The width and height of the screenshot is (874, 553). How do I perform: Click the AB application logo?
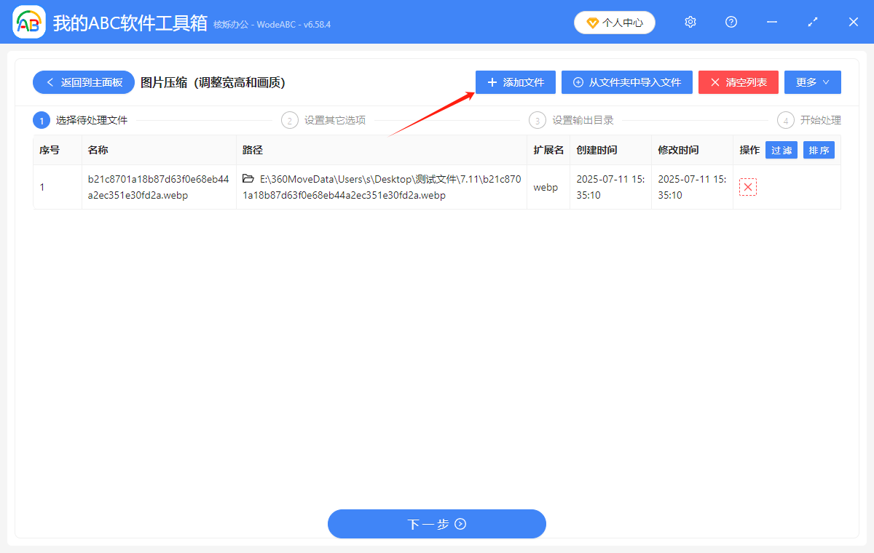(x=28, y=22)
